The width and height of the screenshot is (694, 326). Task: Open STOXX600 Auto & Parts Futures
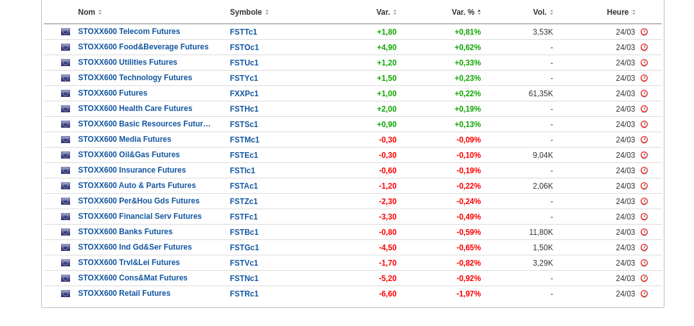[137, 185]
